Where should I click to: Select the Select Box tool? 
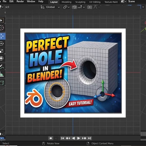tap(2, 20)
